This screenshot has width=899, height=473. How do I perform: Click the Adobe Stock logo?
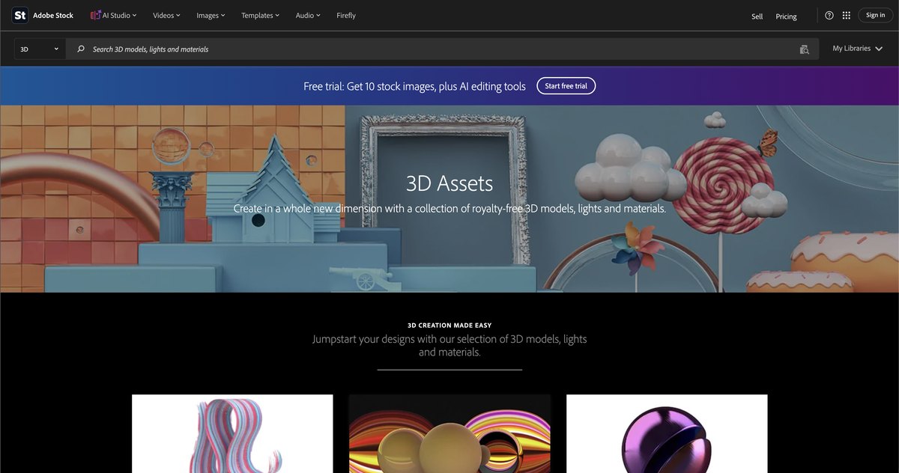(x=43, y=15)
